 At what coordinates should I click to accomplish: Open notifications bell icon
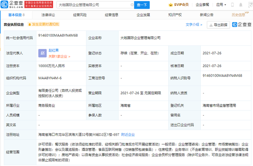tap(241, 5)
